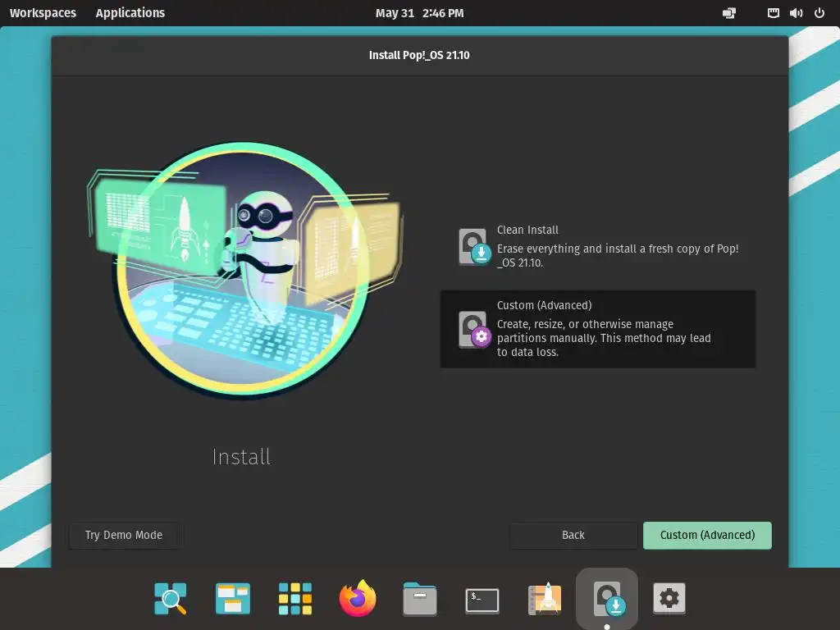This screenshot has height=630, width=840.
Task: Select the Custom (Advanced) install option
Action: coord(598,329)
